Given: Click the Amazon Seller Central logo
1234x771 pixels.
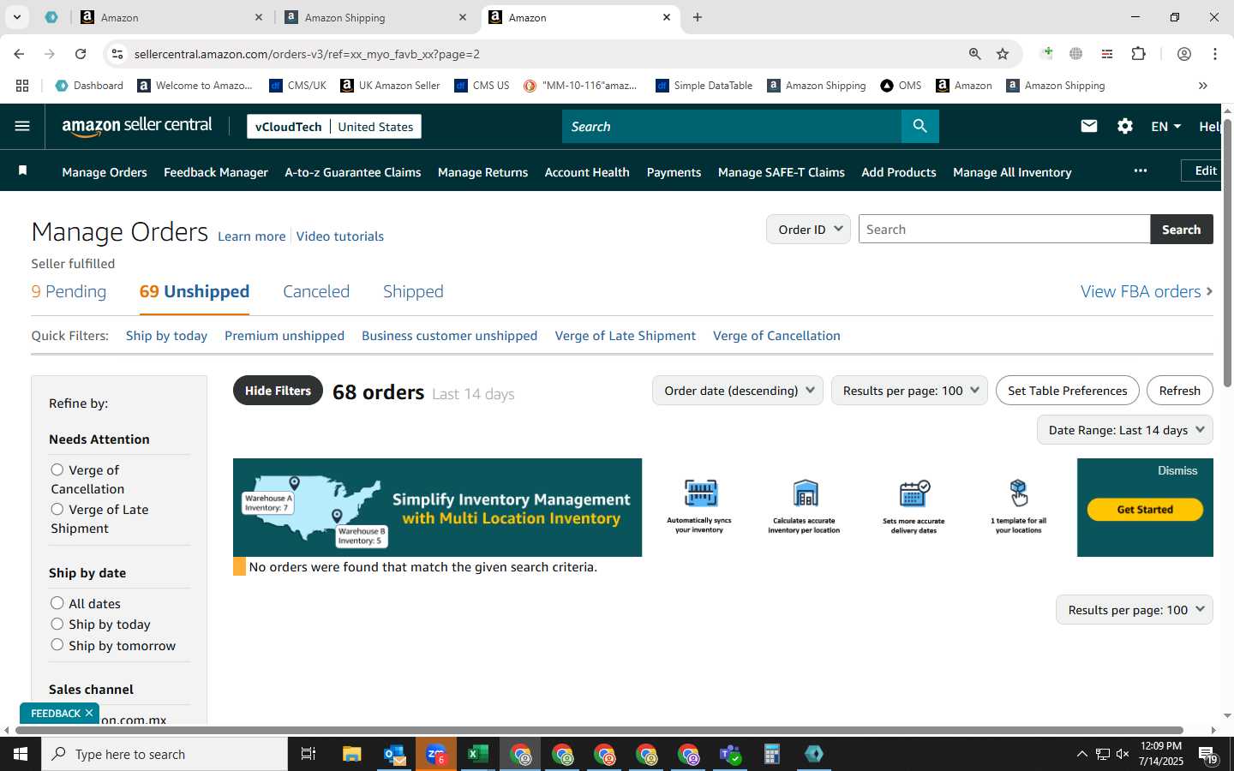Looking at the screenshot, I should (x=137, y=126).
